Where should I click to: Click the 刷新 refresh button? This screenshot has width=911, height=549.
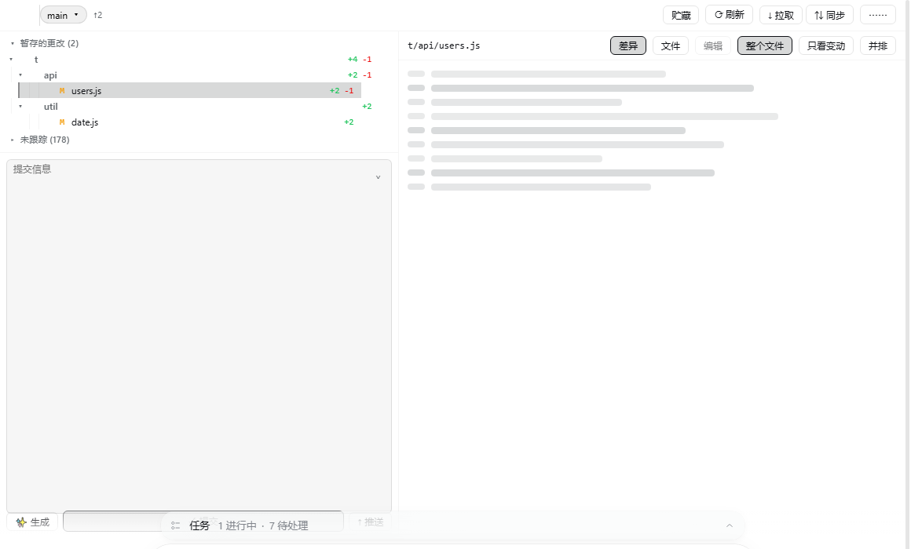pos(729,14)
